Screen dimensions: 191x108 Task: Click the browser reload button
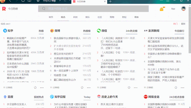point(23,1)
